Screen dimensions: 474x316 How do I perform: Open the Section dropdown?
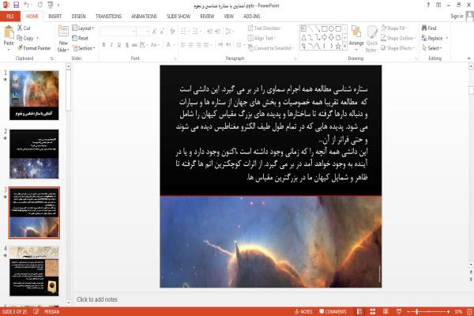coord(84,48)
